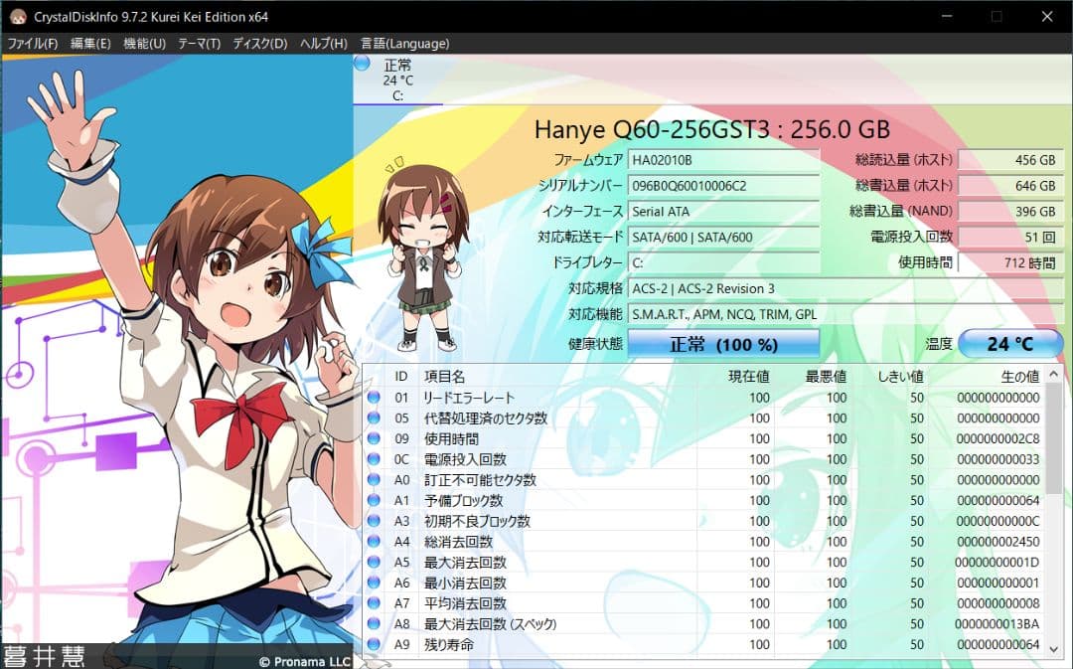This screenshot has width=1073, height=669.
Task: Click the ID column header
Action: 401,377
